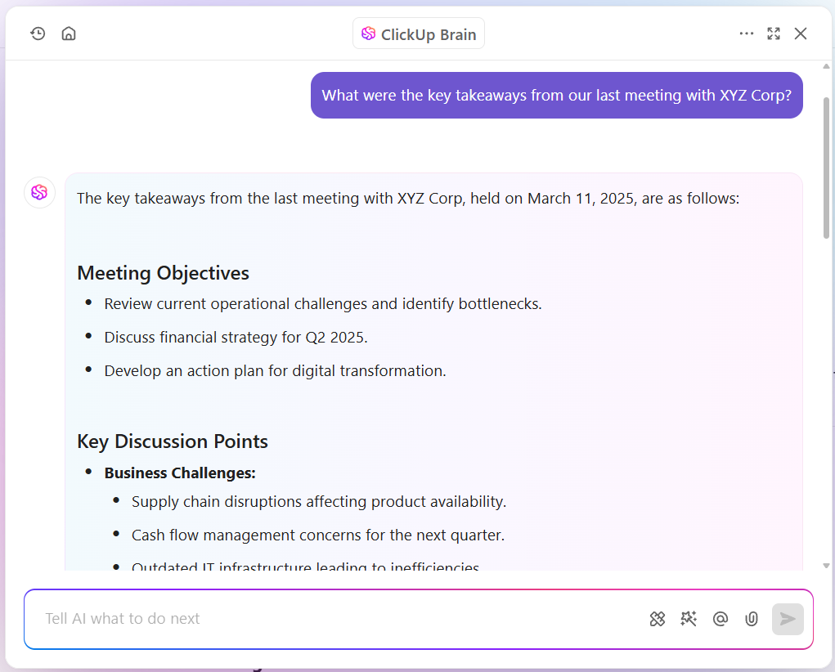Click 'Review current operational challenges' bullet
Screen dimensions: 835x672
(323, 304)
